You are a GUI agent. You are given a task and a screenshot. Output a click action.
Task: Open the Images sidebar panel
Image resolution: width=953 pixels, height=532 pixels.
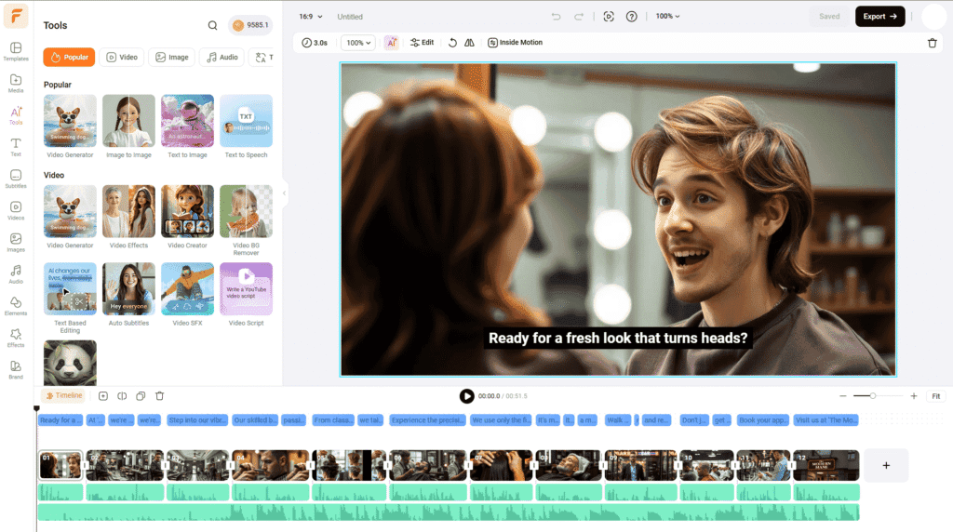point(16,243)
